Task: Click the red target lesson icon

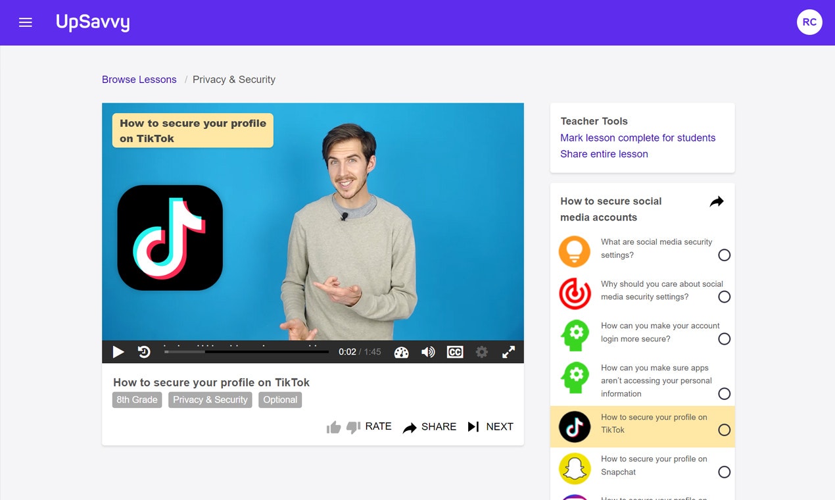Action: click(575, 293)
